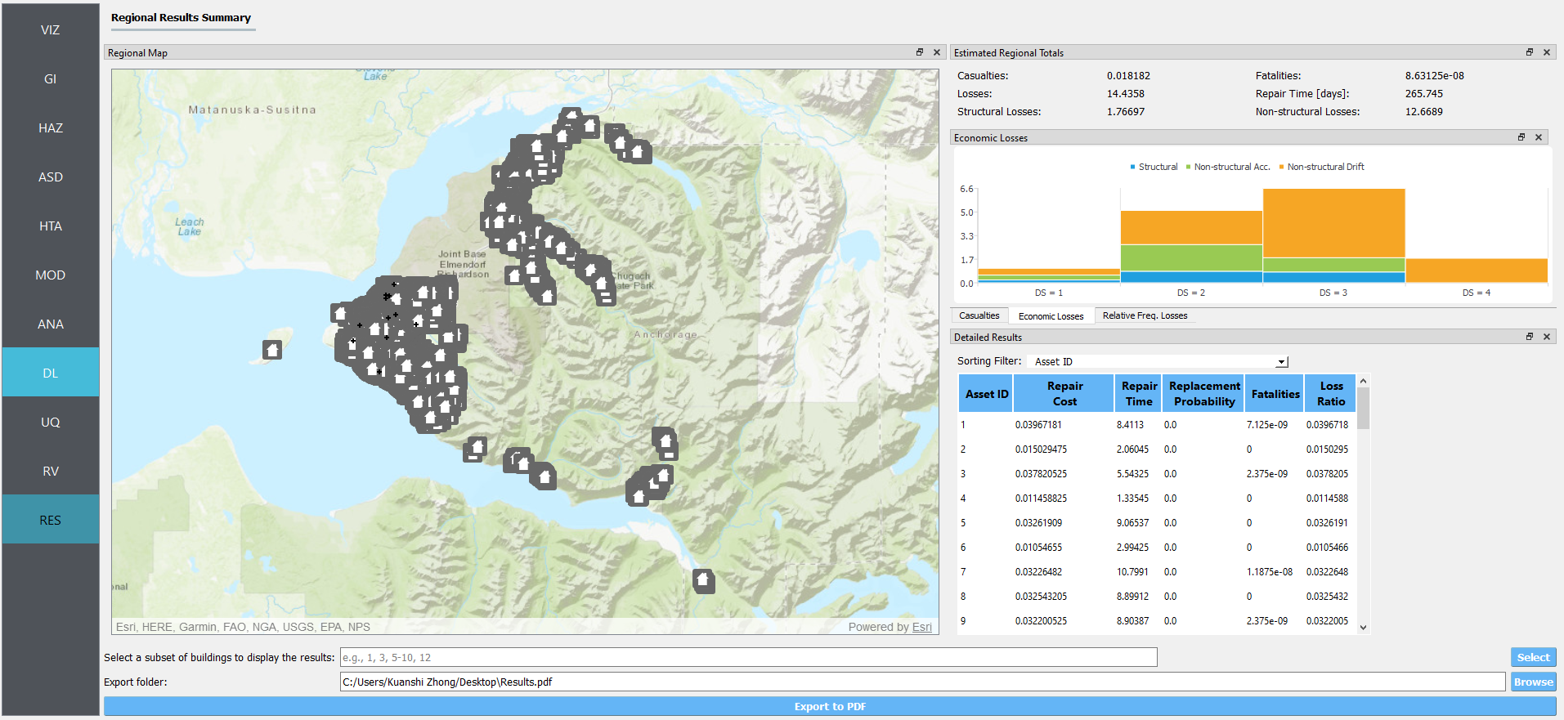
Task: Click Browse to choose export folder
Action: pyautogui.click(x=1533, y=682)
